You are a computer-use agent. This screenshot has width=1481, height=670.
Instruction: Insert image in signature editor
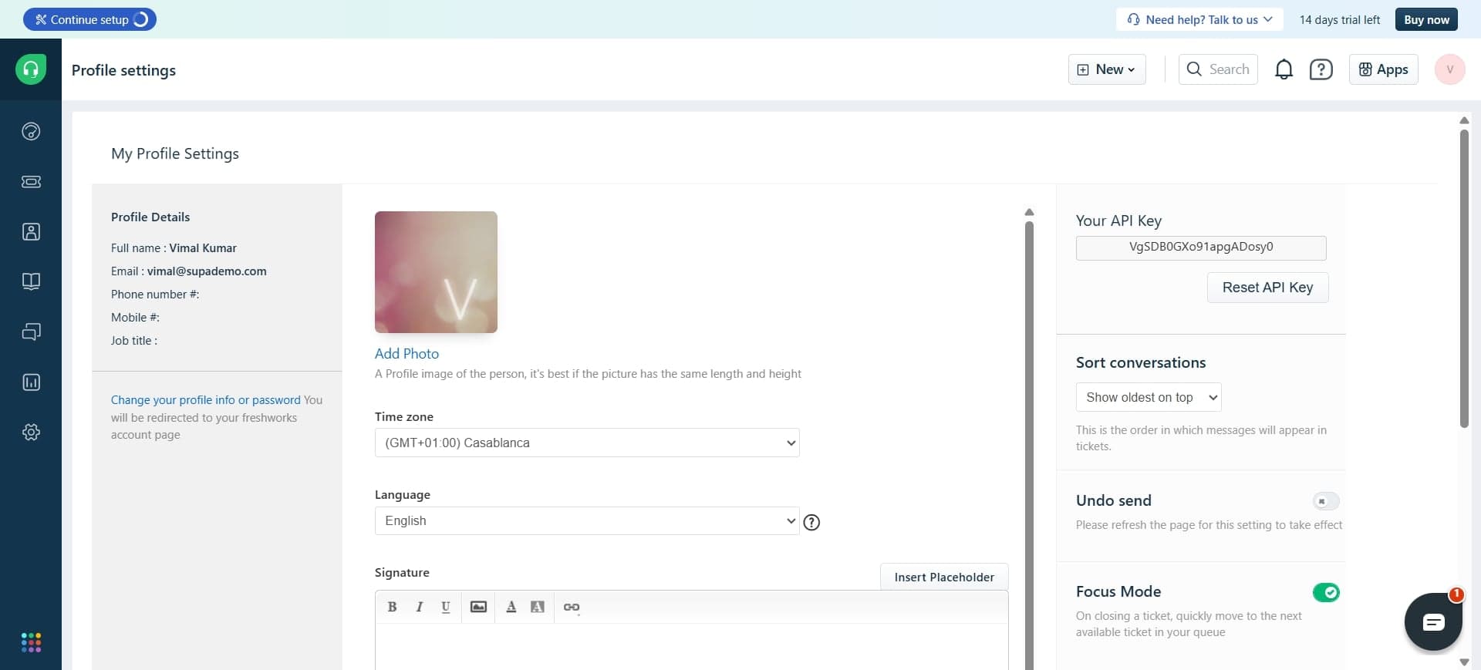[478, 607]
